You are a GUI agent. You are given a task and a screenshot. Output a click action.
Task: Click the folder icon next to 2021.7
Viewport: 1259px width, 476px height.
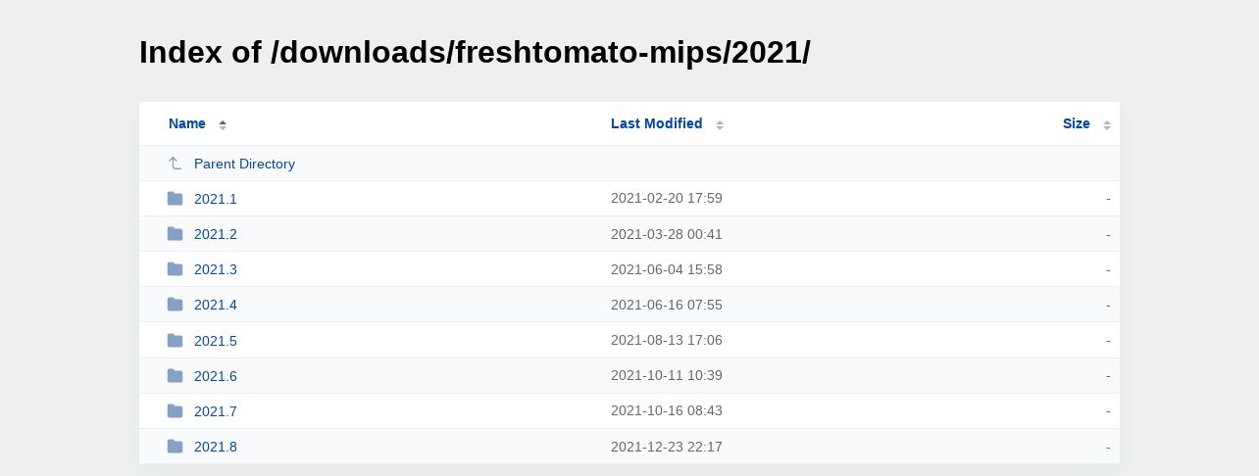[x=175, y=411]
